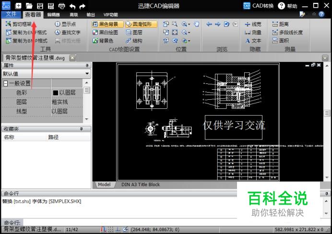This screenshot has width=332, height=234.
Task: Toggle 文本 text visibility
Action: point(253,41)
